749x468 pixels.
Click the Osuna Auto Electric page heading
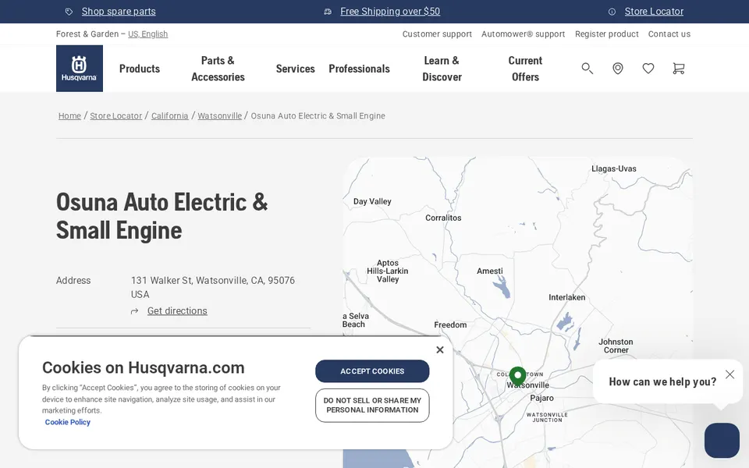click(162, 216)
